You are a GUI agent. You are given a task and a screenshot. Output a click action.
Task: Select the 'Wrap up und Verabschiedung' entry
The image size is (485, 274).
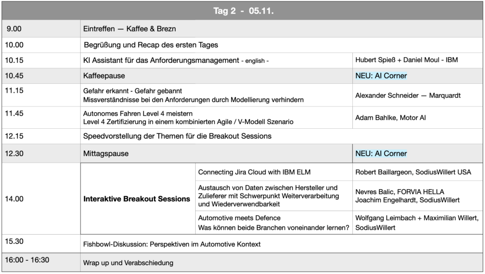pyautogui.click(x=128, y=263)
